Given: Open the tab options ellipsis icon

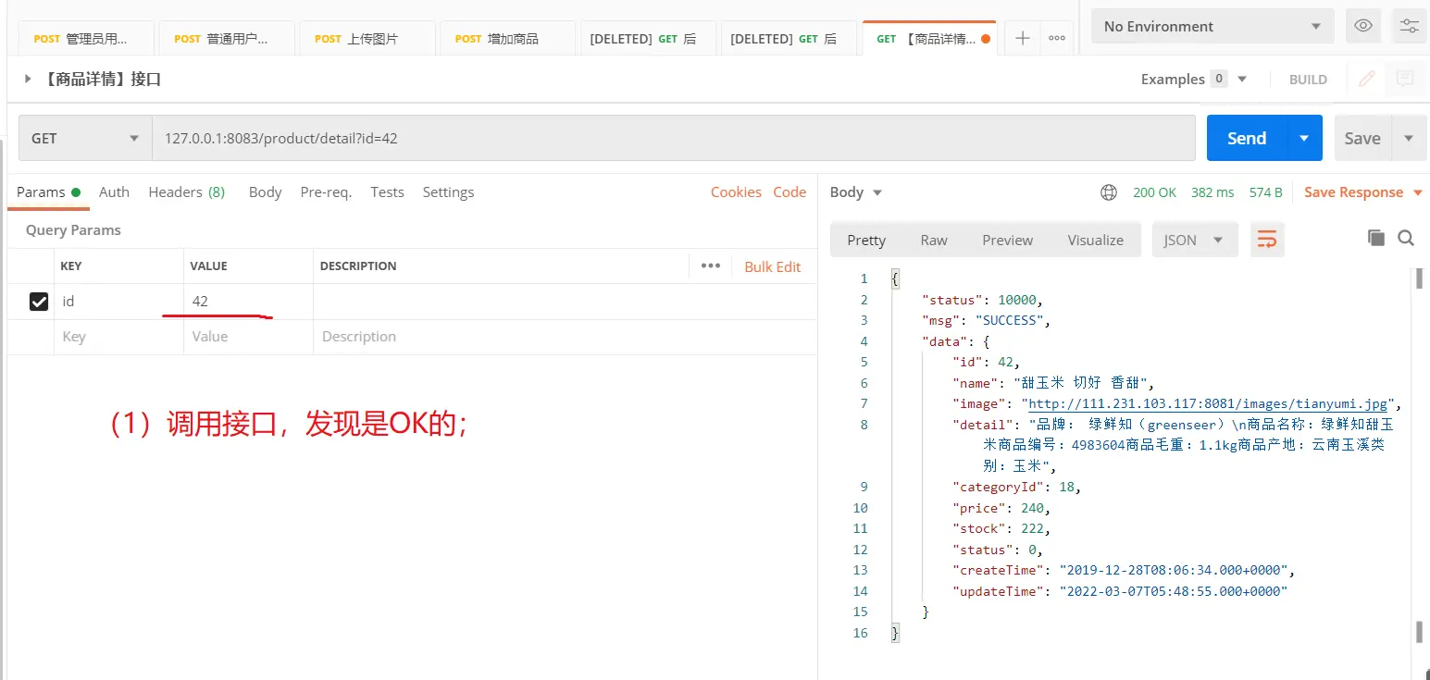Looking at the screenshot, I should 1056,38.
